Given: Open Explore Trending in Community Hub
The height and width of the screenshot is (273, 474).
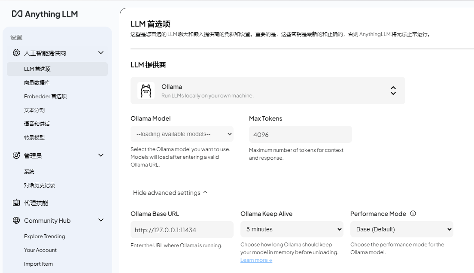Looking at the screenshot, I should coord(45,236).
